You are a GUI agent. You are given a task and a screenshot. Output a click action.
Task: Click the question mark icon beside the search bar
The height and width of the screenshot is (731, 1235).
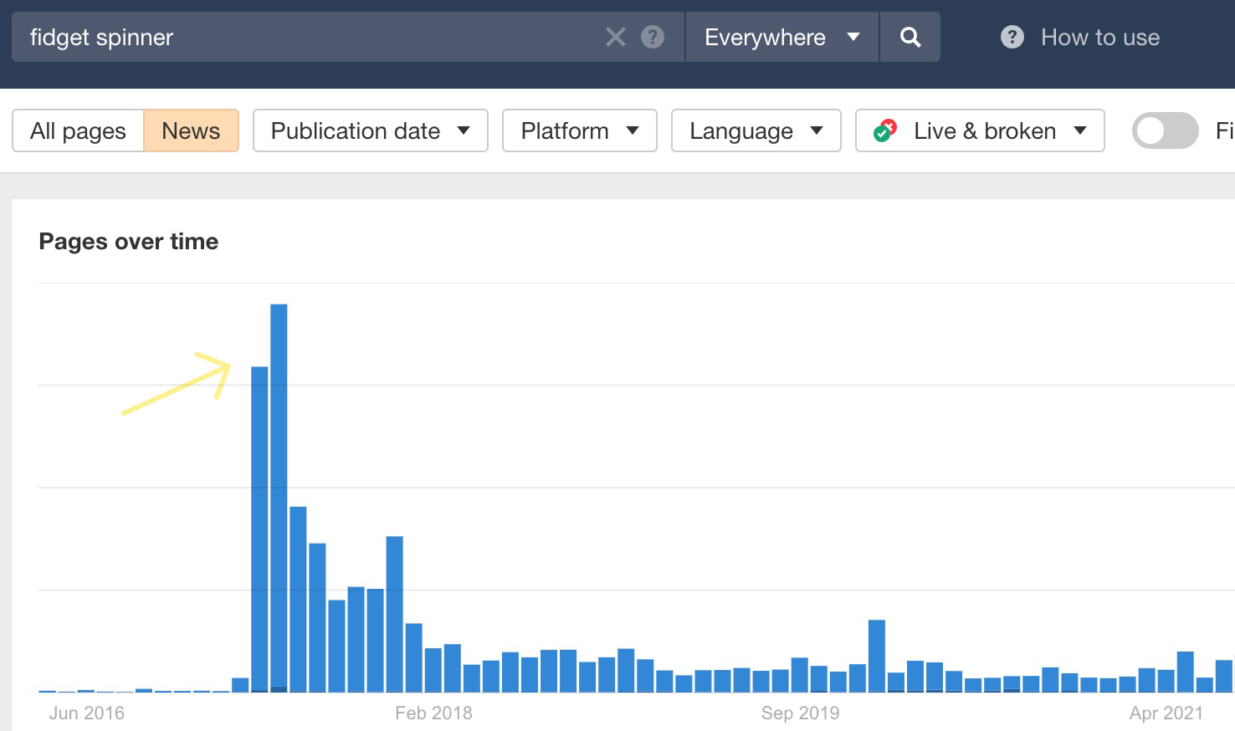652,37
